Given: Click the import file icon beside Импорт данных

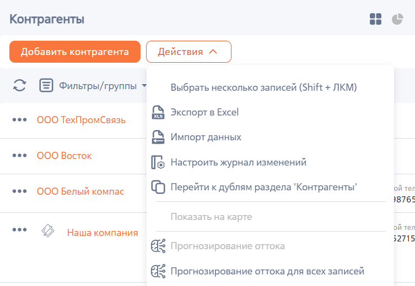Looking at the screenshot, I should (158, 137).
